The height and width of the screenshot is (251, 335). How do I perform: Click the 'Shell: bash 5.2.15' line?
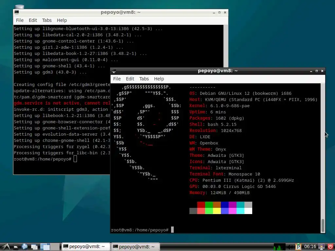[213, 125]
